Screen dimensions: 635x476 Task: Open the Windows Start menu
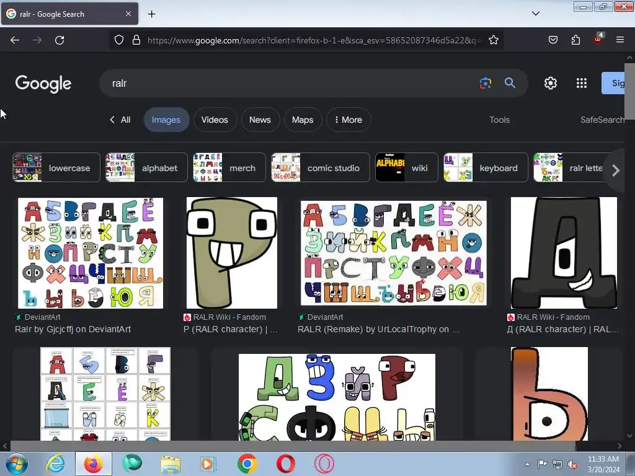click(x=16, y=464)
